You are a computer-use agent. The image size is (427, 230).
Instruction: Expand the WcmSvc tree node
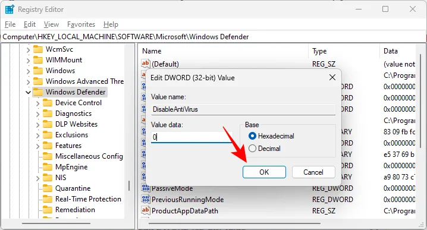pyautogui.click(x=28, y=50)
